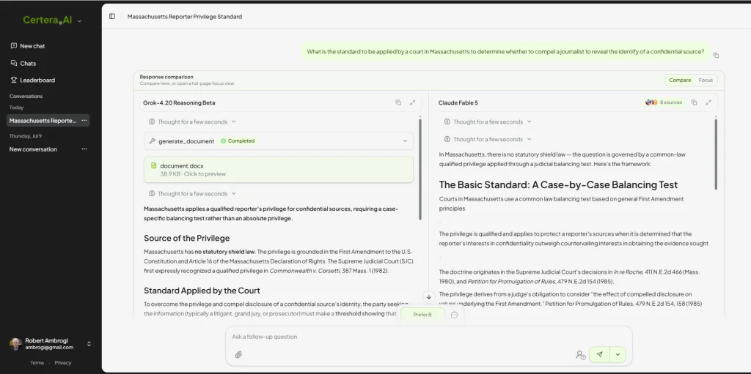Open comment feedback icon beside Prefer B
Screen dimensions: 751x374
[455, 315]
